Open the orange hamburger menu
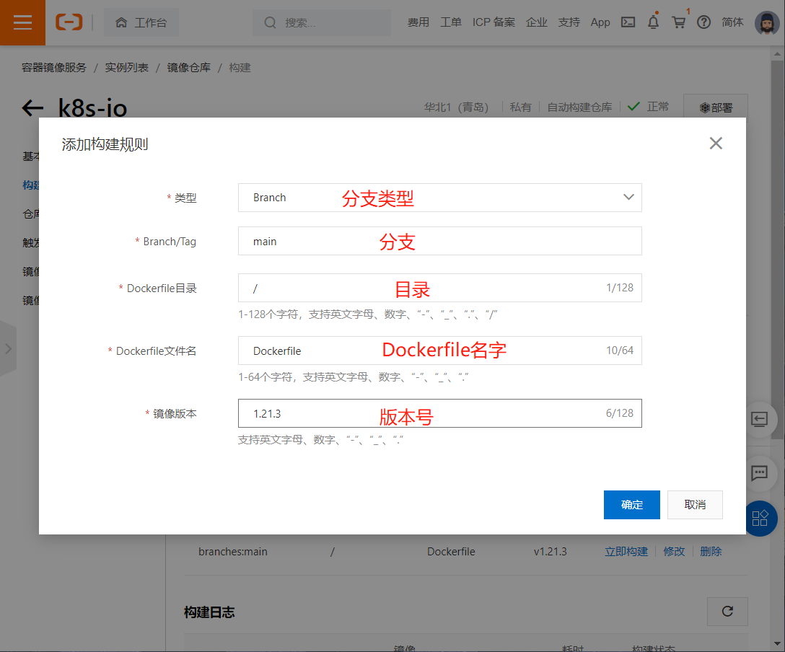This screenshot has height=652, width=785. pyautogui.click(x=22, y=22)
